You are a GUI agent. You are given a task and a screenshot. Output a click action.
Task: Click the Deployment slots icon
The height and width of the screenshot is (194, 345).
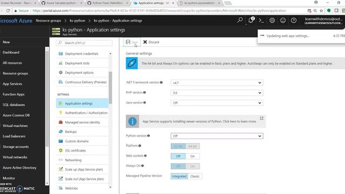coord(60,63)
